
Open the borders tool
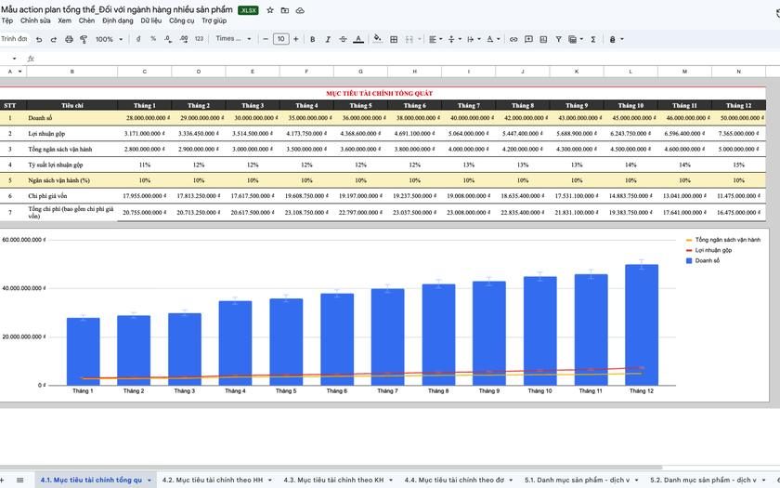coord(394,39)
